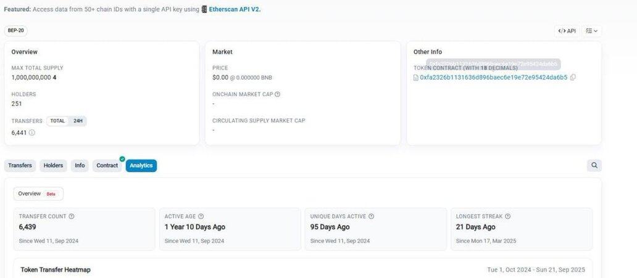Select the Total transfers toggle
Viewport: 637px width, 278px height.
pos(57,121)
